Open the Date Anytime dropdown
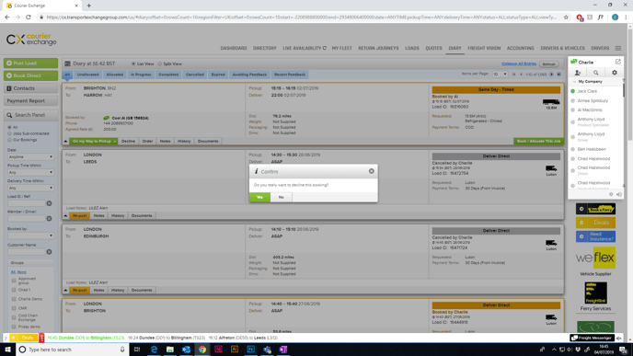 tap(30, 156)
